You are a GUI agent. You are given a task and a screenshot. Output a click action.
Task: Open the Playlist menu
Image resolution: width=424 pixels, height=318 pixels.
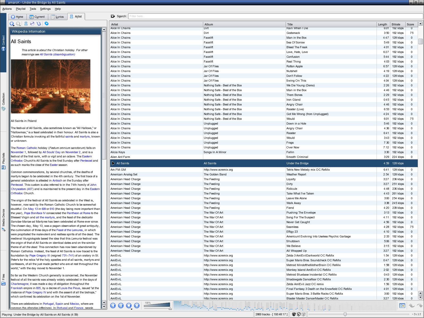(21, 9)
